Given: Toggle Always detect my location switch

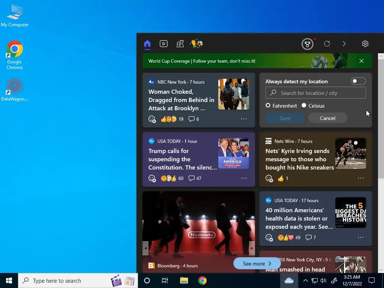Looking at the screenshot, I should [x=358, y=81].
